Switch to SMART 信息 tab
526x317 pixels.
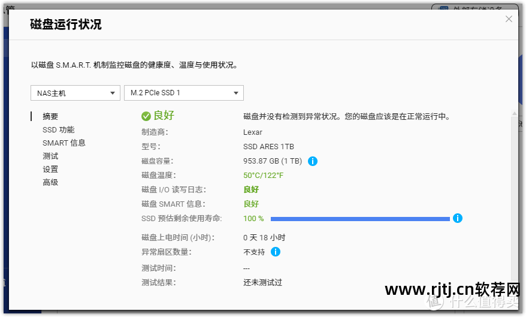click(x=64, y=143)
